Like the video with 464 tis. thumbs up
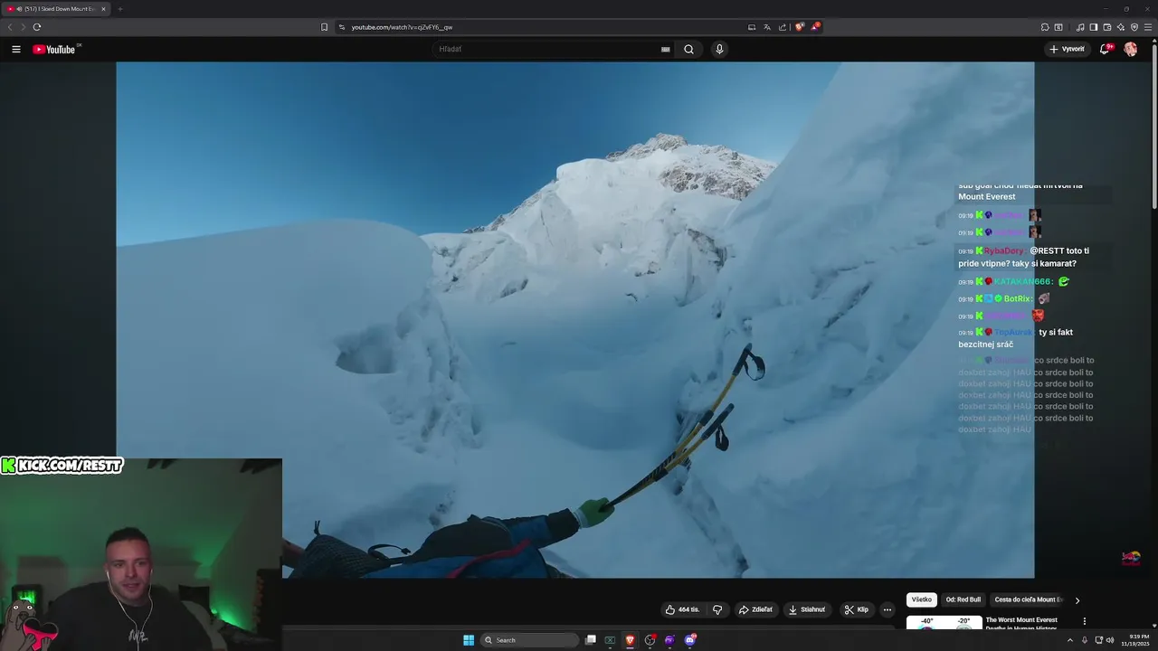Image resolution: width=1158 pixels, height=651 pixels. [x=683, y=609]
